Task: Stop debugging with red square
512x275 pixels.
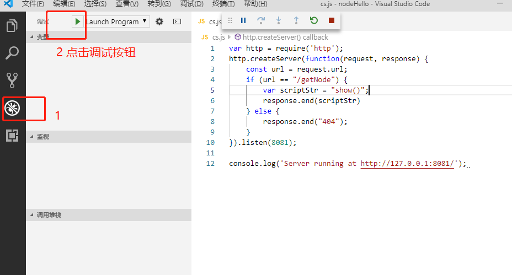Action: pyautogui.click(x=332, y=20)
